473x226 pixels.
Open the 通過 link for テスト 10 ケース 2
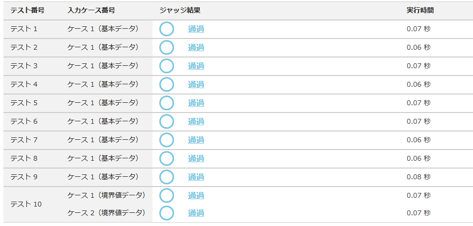[x=196, y=213]
